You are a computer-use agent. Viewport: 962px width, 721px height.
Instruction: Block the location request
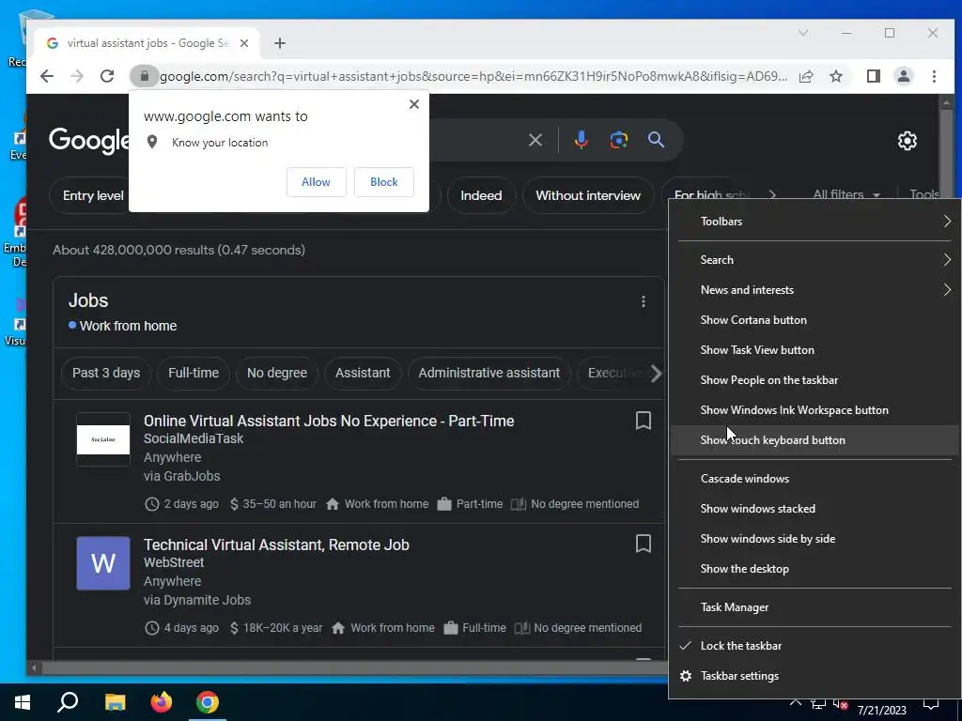click(x=384, y=182)
